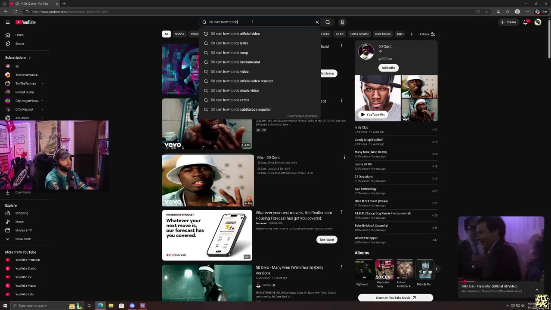The height and width of the screenshot is (310, 551).
Task: Start voice search with the microphone
Action: pyautogui.click(x=342, y=22)
